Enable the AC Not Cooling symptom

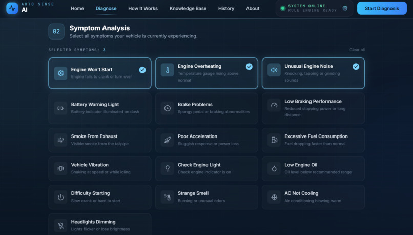313,197
